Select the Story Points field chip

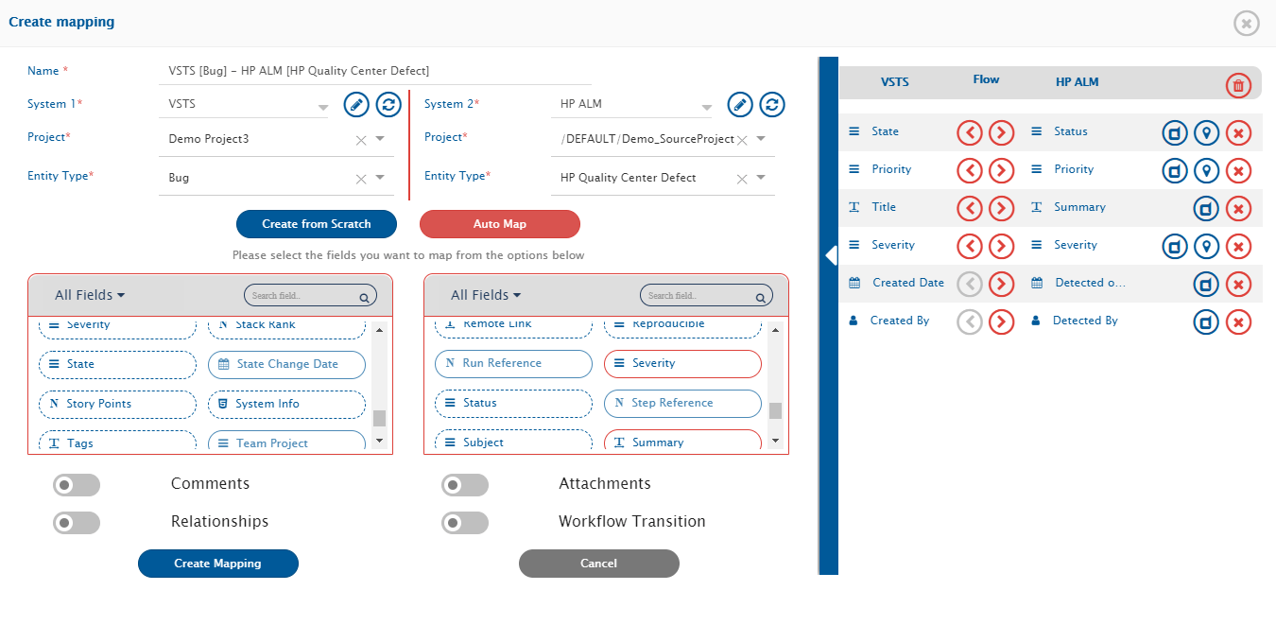117,404
